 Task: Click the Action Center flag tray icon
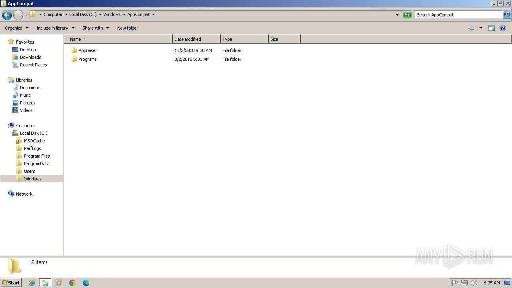[x=455, y=283]
